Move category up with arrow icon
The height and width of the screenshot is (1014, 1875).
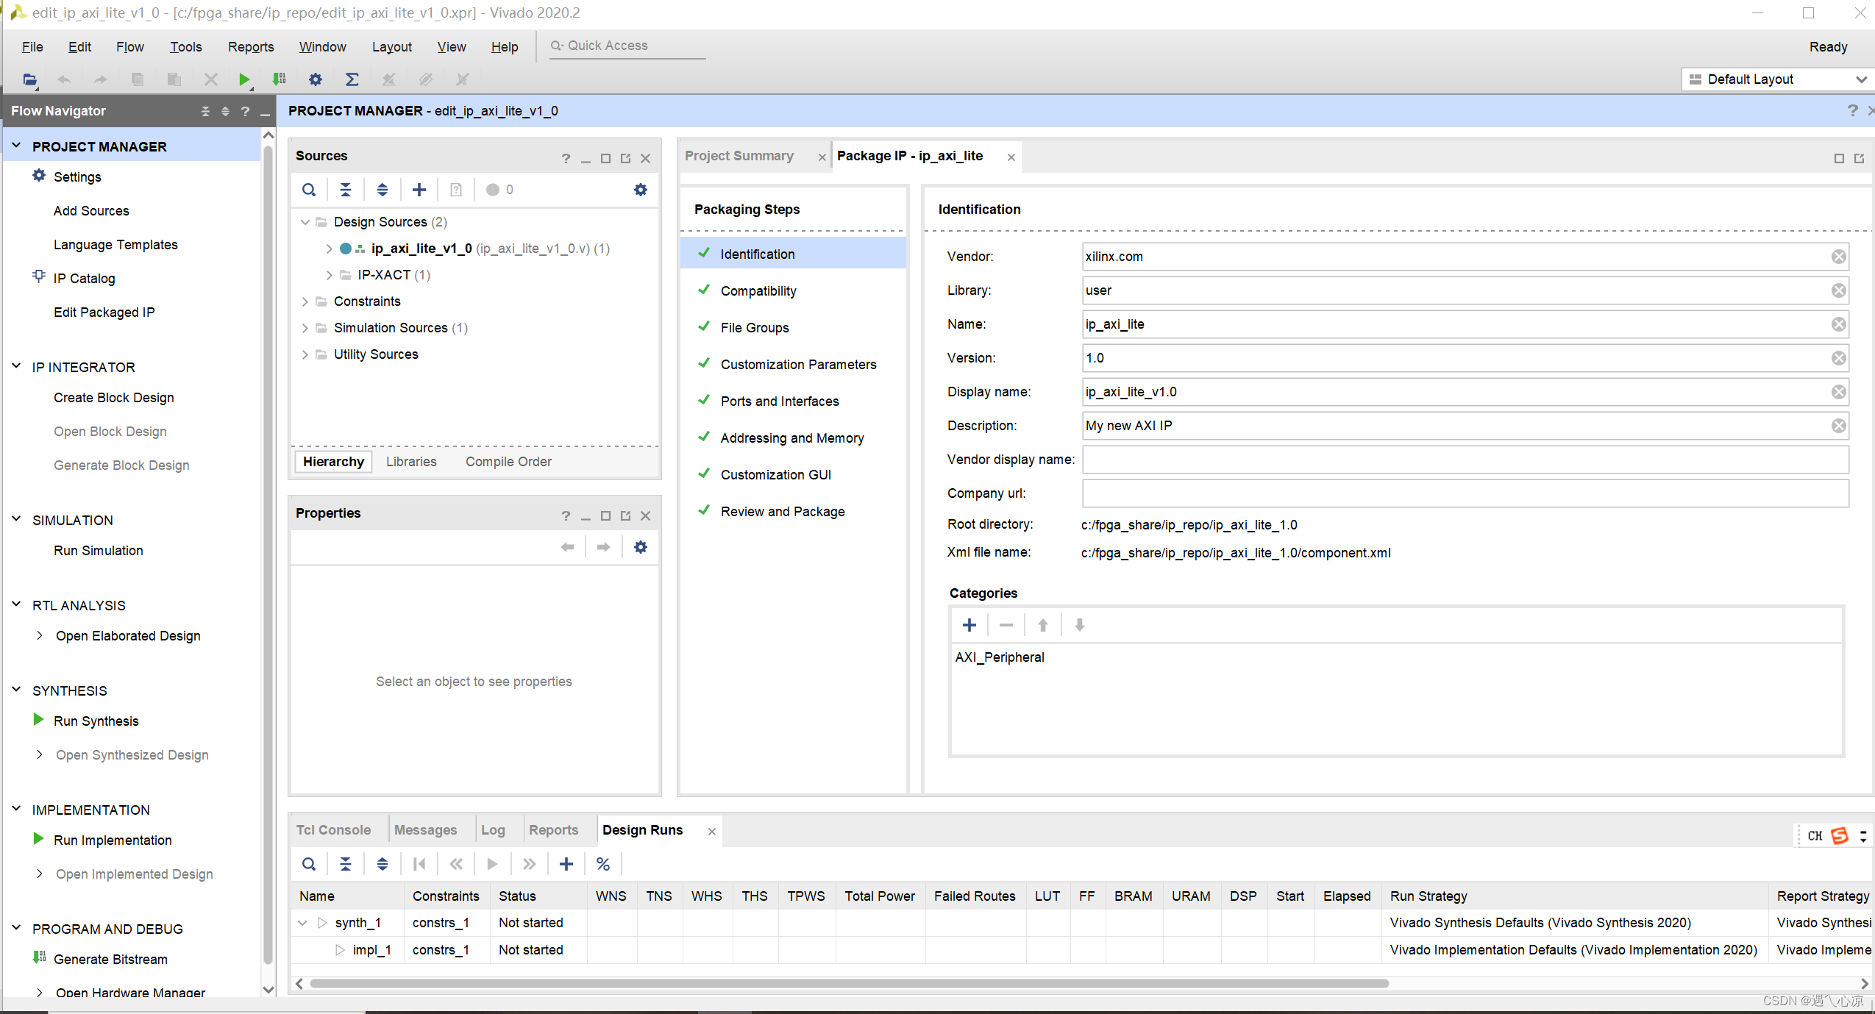[x=1043, y=625]
